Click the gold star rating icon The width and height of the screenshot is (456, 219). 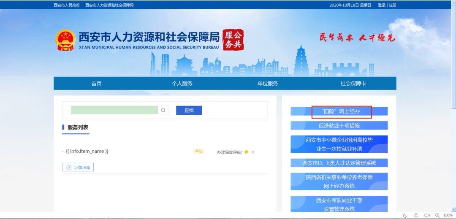tap(246, 152)
